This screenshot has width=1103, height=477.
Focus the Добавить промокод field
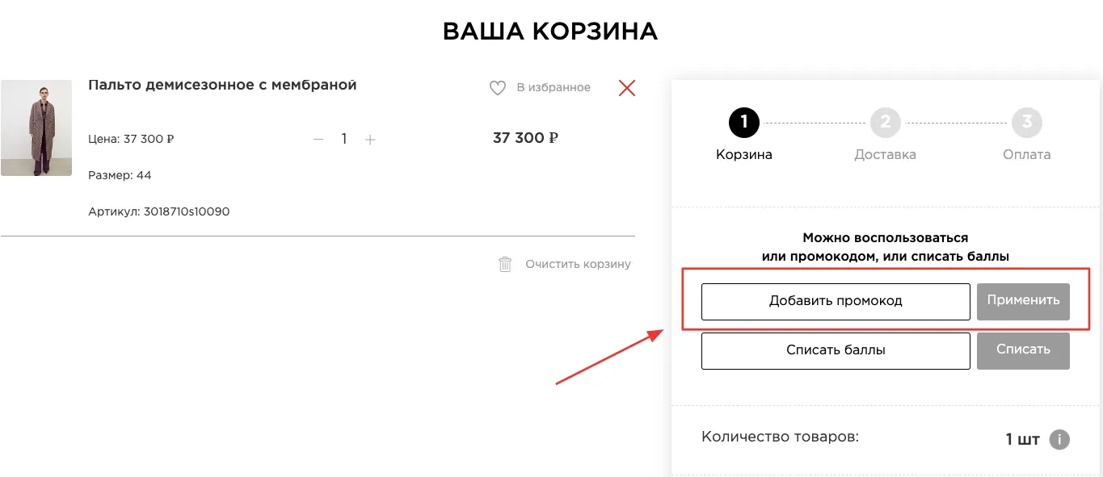click(x=836, y=302)
